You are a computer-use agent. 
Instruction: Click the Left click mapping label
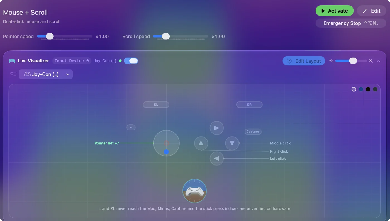click(278, 158)
